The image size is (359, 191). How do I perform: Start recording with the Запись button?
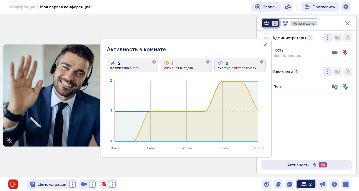coord(266,7)
